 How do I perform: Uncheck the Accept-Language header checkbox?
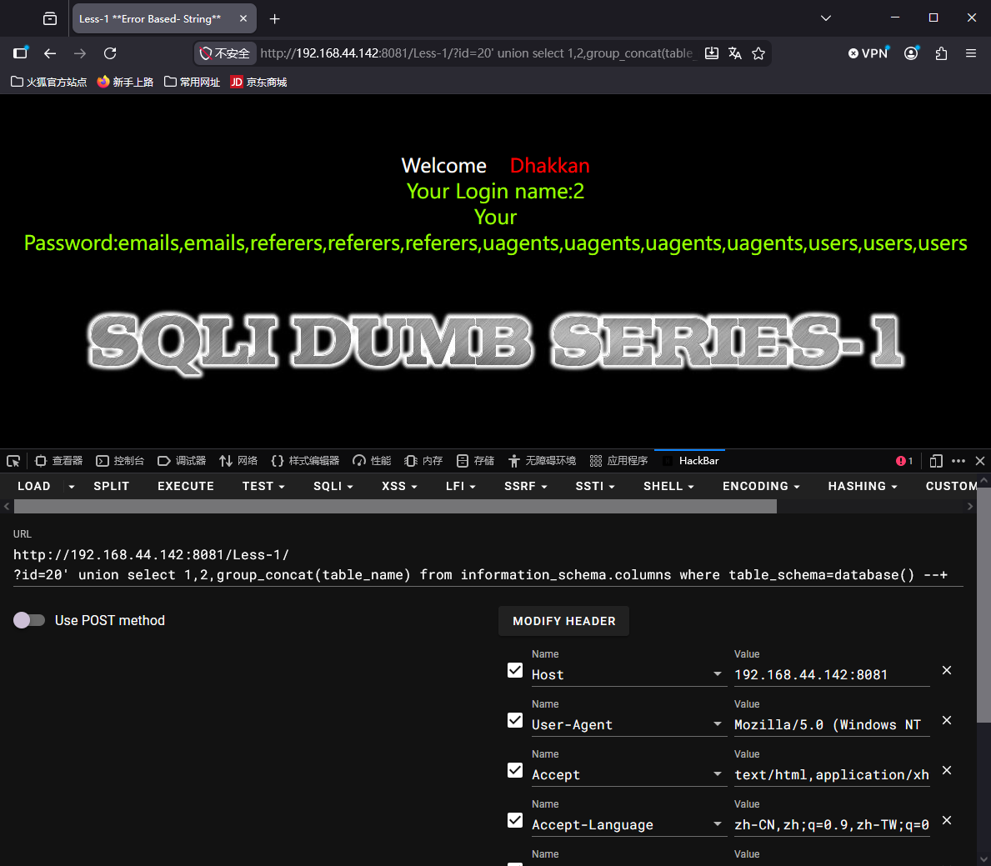(515, 820)
